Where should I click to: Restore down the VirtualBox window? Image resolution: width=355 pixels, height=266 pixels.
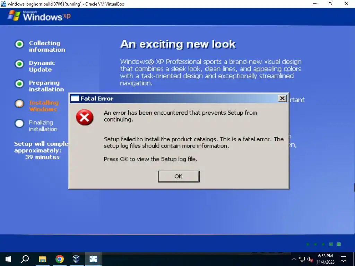point(330,3)
